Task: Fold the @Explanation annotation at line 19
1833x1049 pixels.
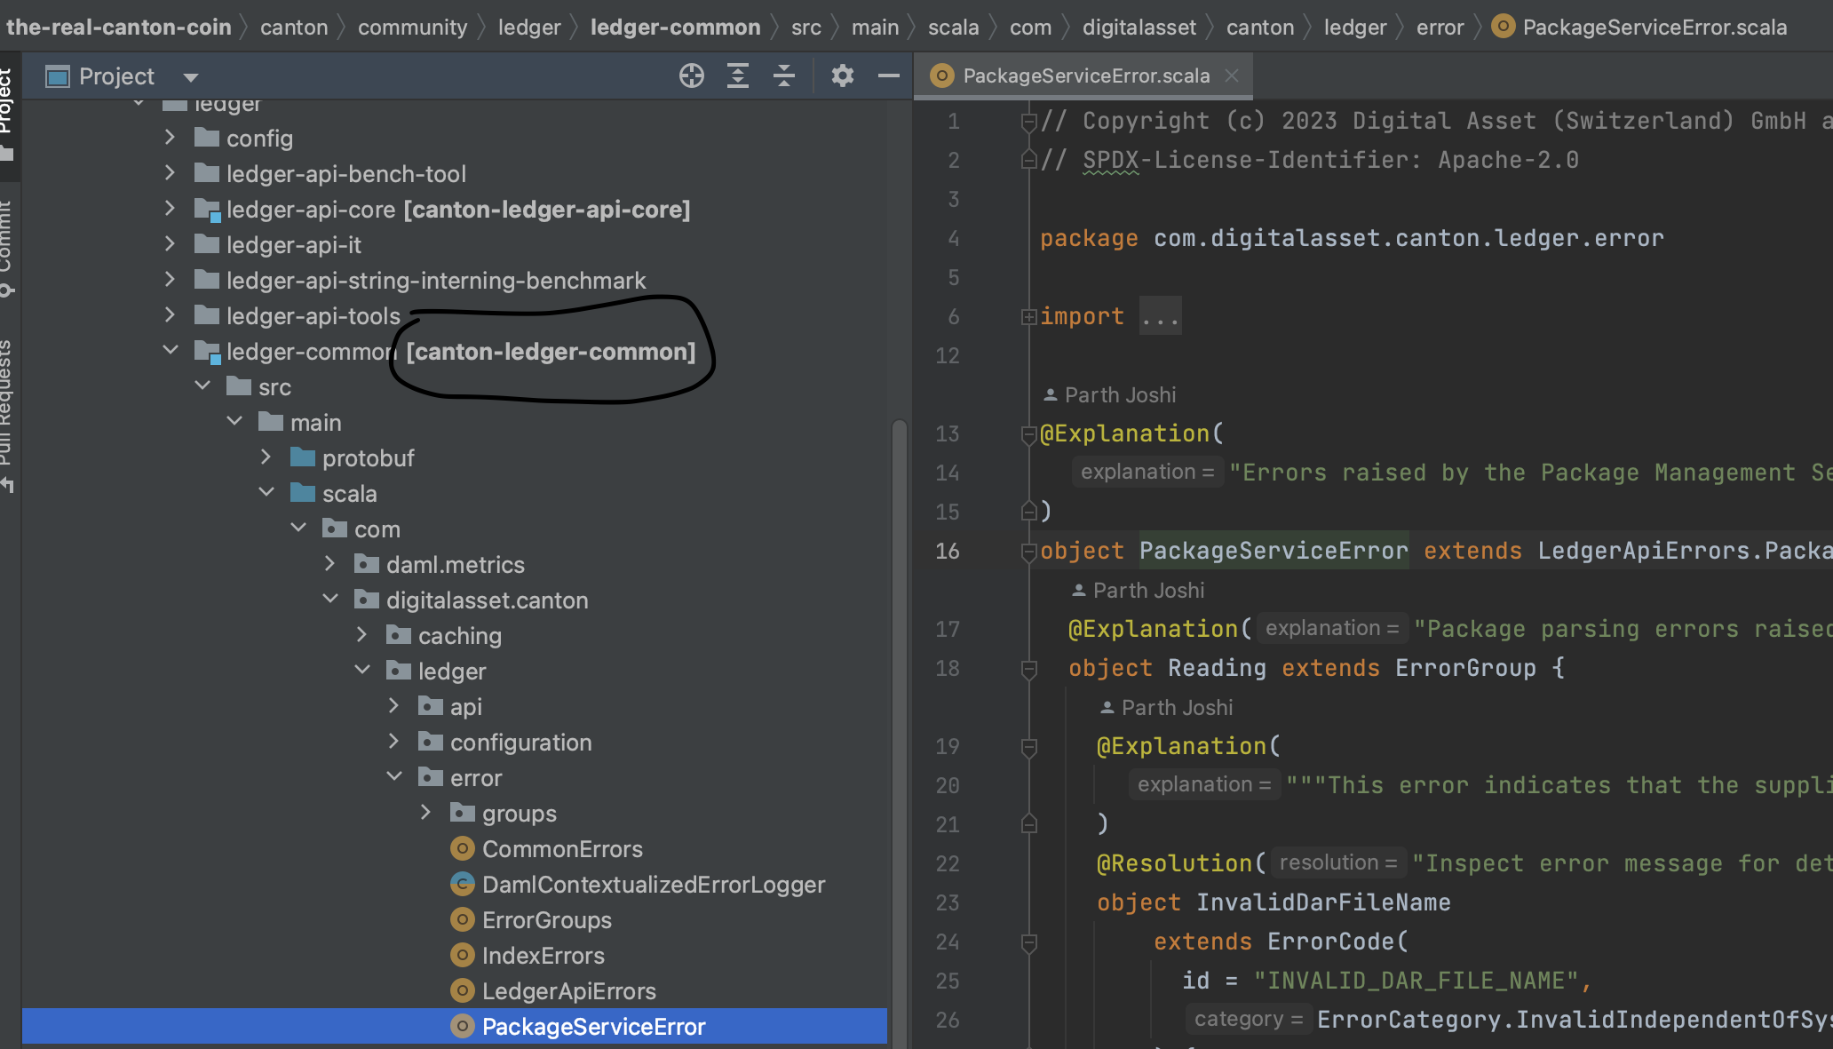Action: coord(1029,746)
